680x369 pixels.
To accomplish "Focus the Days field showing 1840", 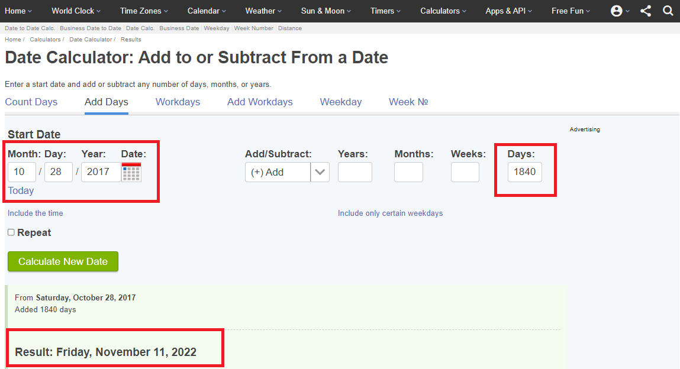I will (x=525, y=172).
